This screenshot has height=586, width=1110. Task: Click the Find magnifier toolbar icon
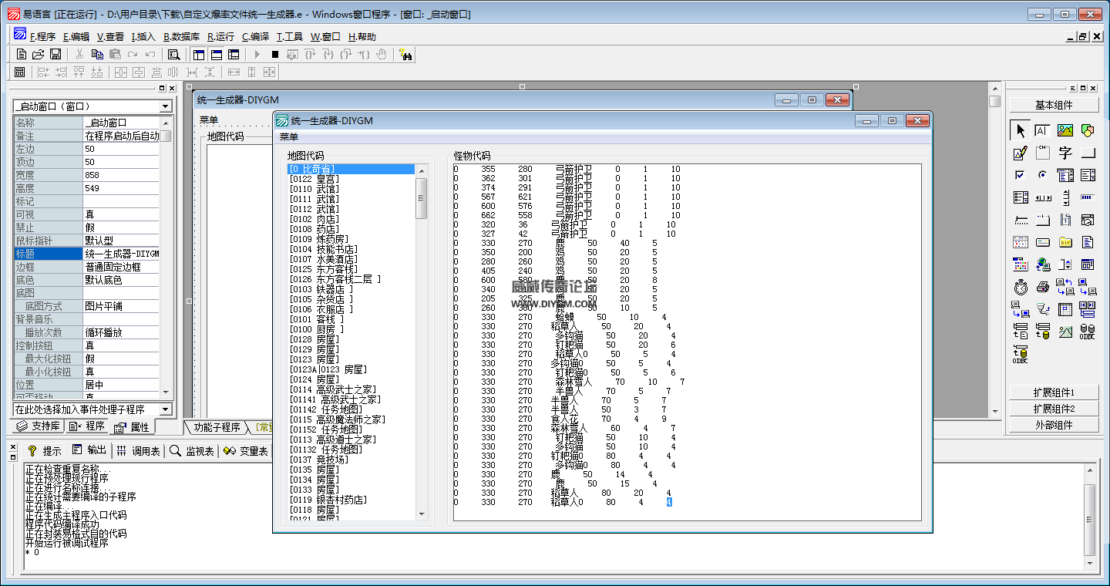[173, 54]
